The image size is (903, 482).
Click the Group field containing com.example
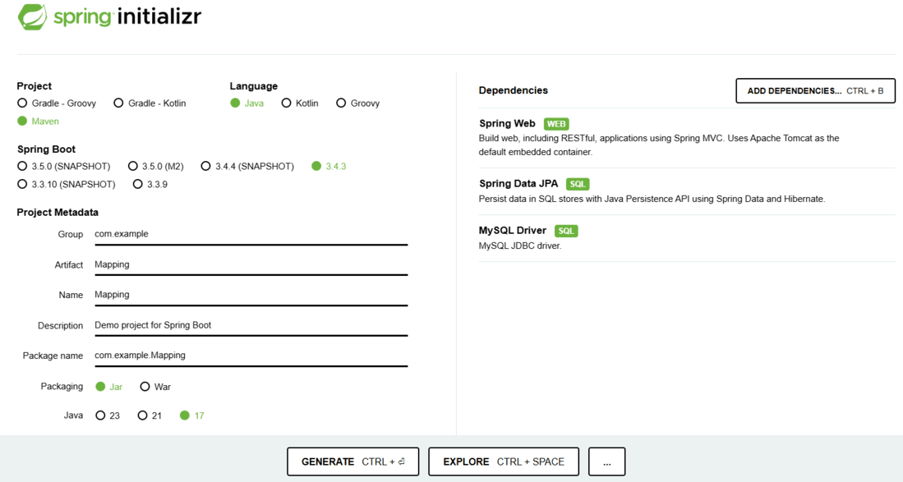pos(251,234)
